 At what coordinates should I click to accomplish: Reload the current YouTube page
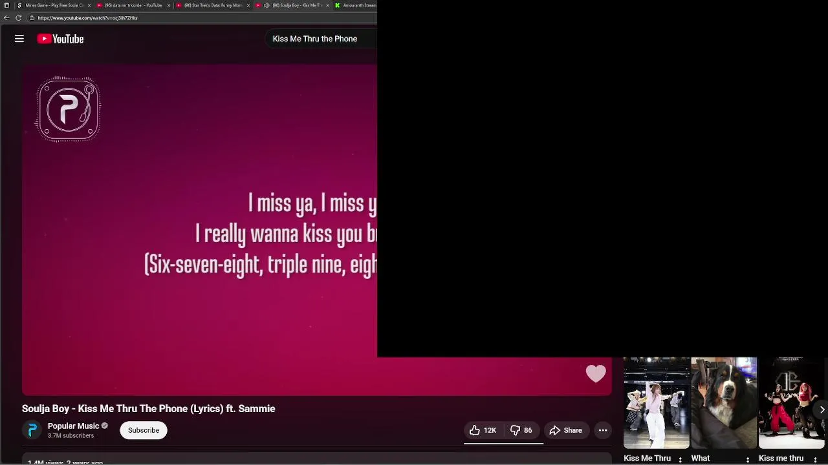point(18,18)
